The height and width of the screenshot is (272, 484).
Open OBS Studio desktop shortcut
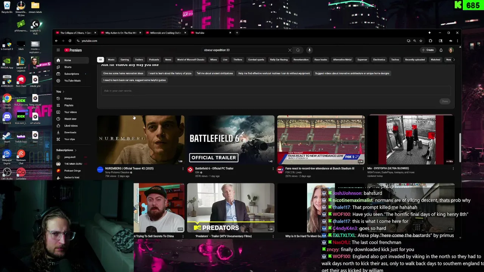click(7, 173)
